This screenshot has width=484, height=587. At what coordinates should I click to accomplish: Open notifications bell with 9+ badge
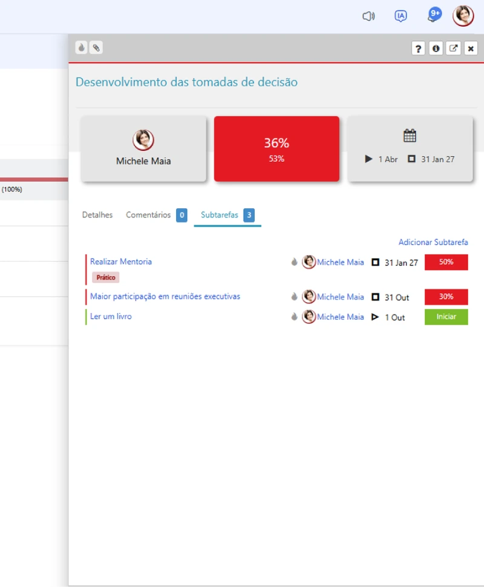tap(434, 15)
